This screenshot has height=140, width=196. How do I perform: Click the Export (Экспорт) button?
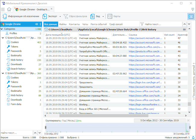click(x=50, y=16)
